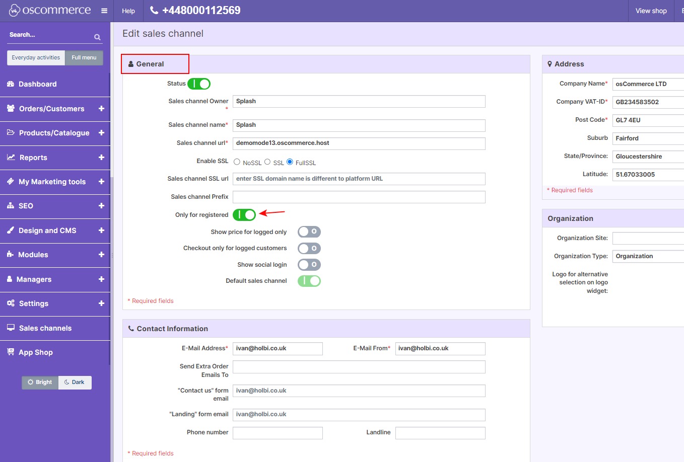The height and width of the screenshot is (462, 684).
Task: Disable the Only for registered toggle
Action: [244, 215]
